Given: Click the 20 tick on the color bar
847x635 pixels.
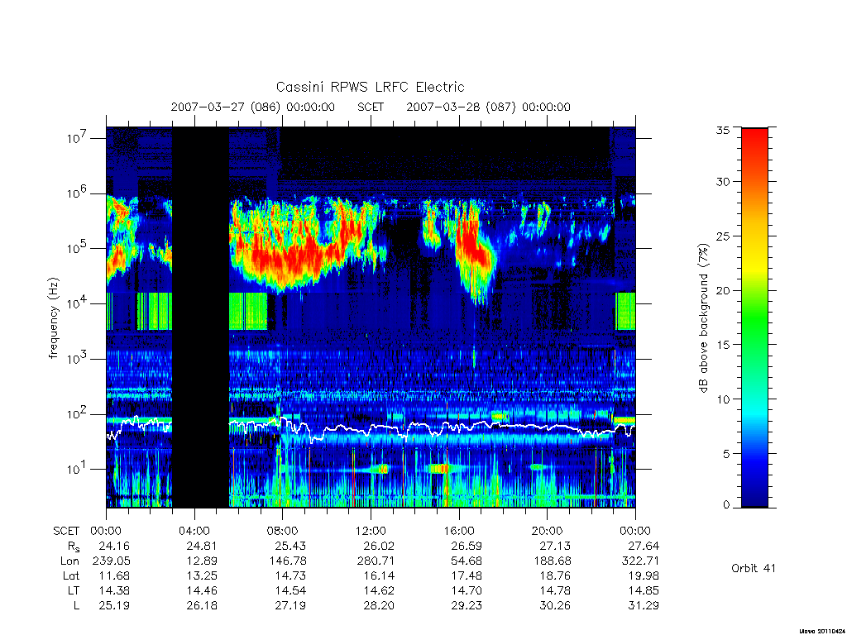Looking at the screenshot, I should pos(722,290).
